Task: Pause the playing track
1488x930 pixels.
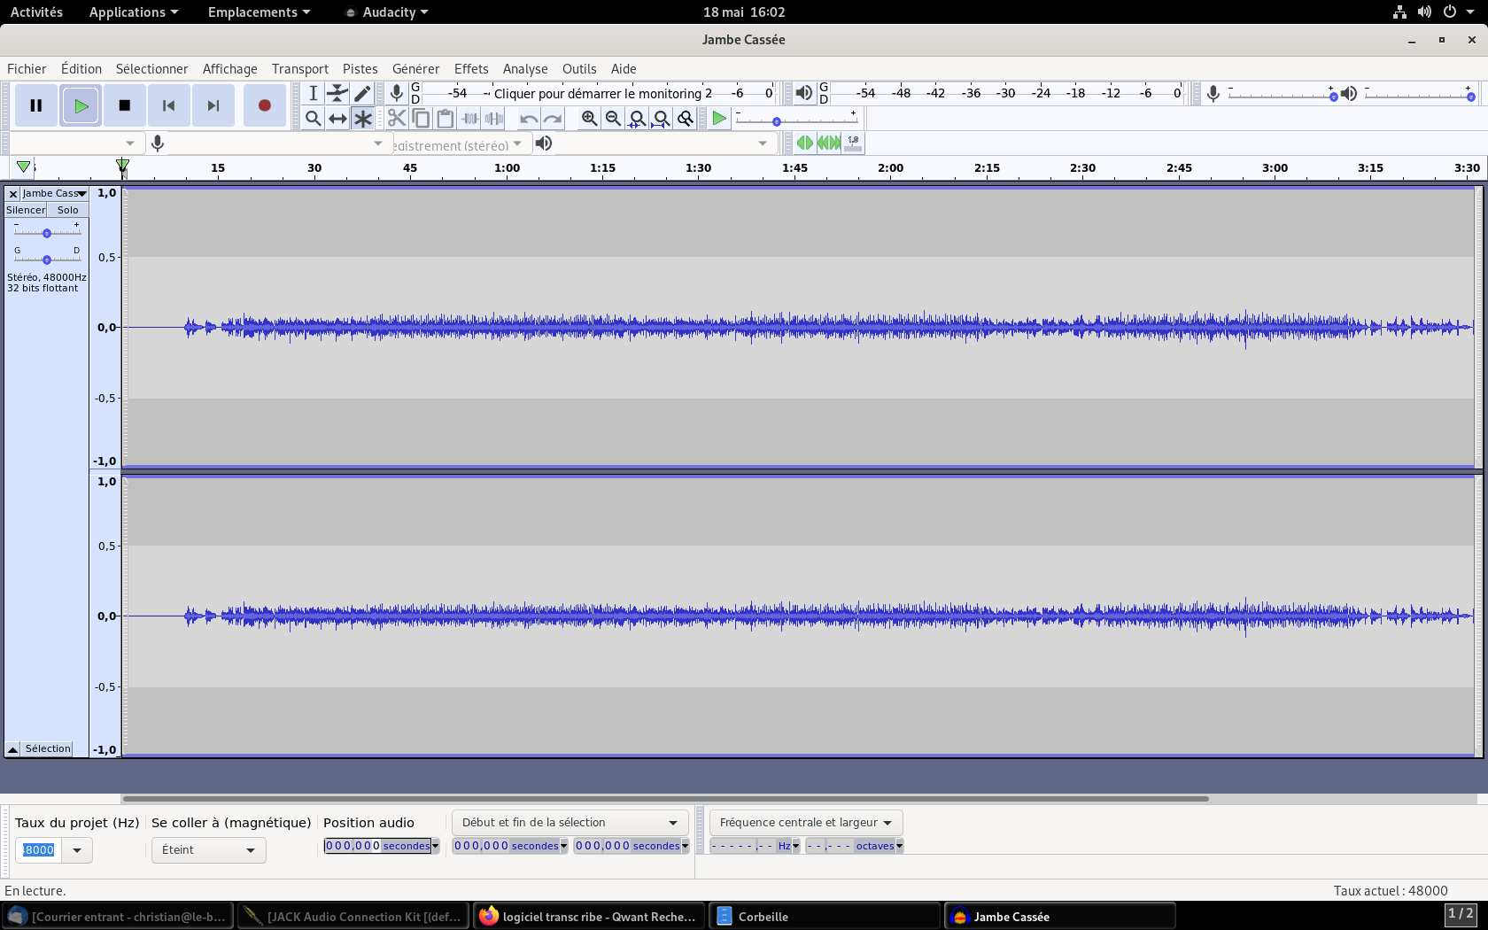Action: (x=36, y=105)
